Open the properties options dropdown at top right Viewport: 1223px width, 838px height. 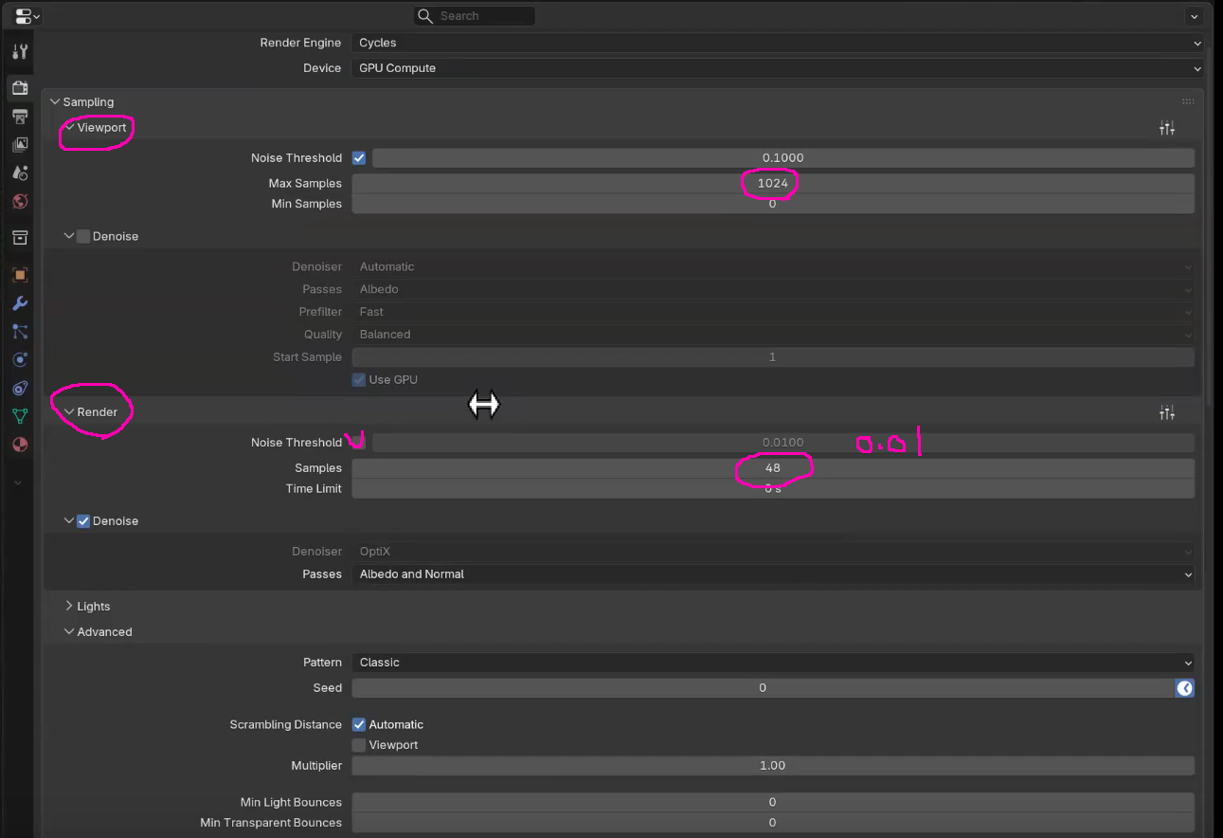click(x=1195, y=16)
